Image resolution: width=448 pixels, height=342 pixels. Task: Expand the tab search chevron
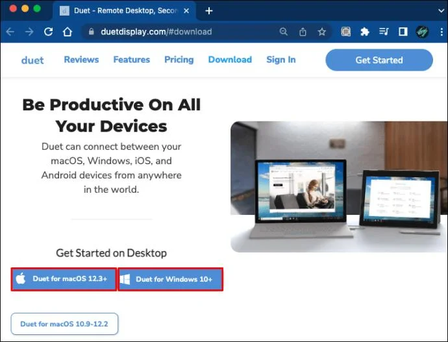coord(441,11)
